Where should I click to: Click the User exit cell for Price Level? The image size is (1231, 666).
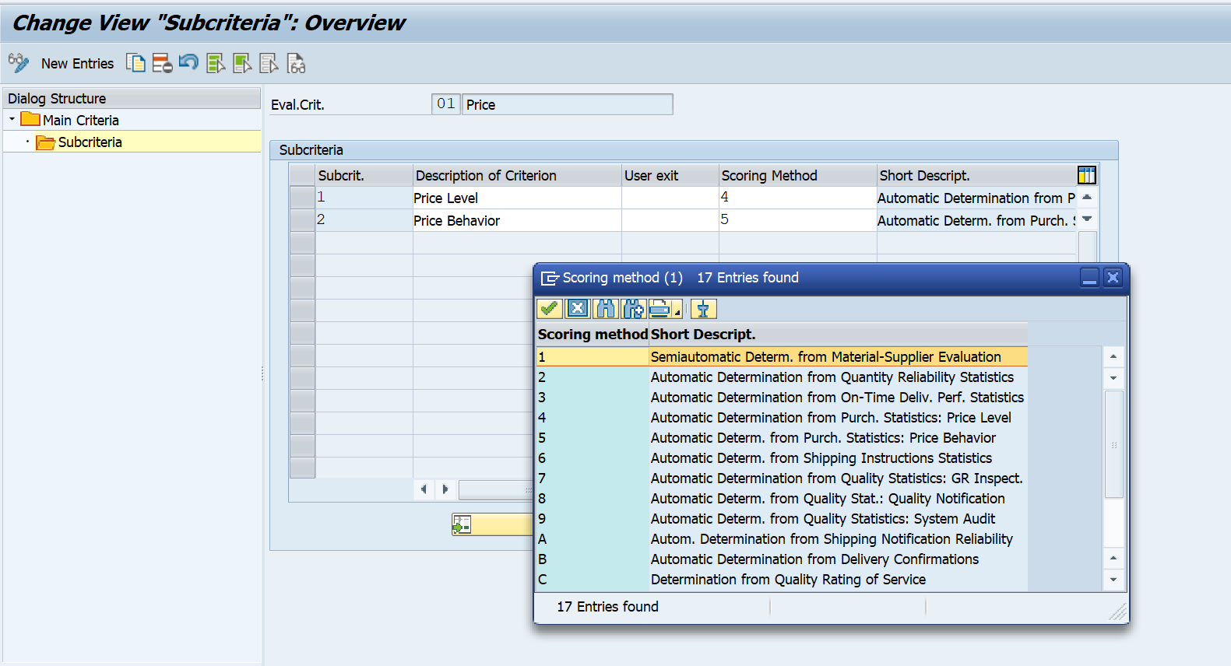670,198
